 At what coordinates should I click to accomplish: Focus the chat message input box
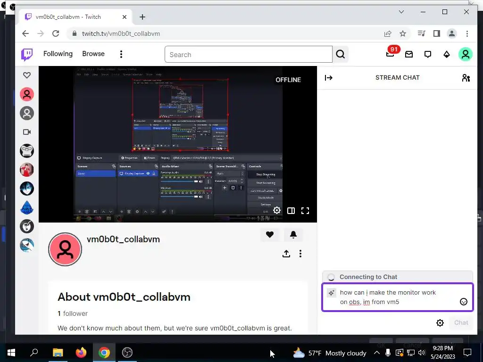pos(397,297)
